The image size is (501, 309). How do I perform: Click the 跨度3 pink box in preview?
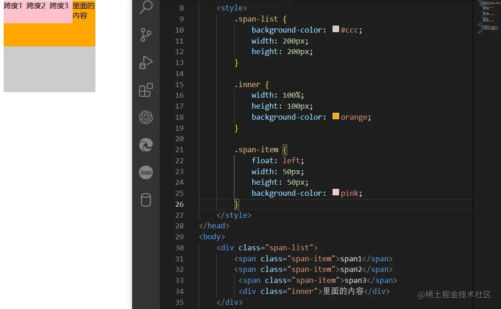61,12
